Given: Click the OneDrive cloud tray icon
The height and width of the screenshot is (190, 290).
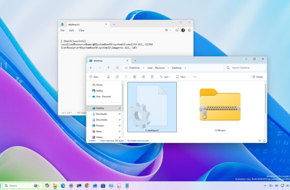Looking at the screenshot, I should pos(271,186).
